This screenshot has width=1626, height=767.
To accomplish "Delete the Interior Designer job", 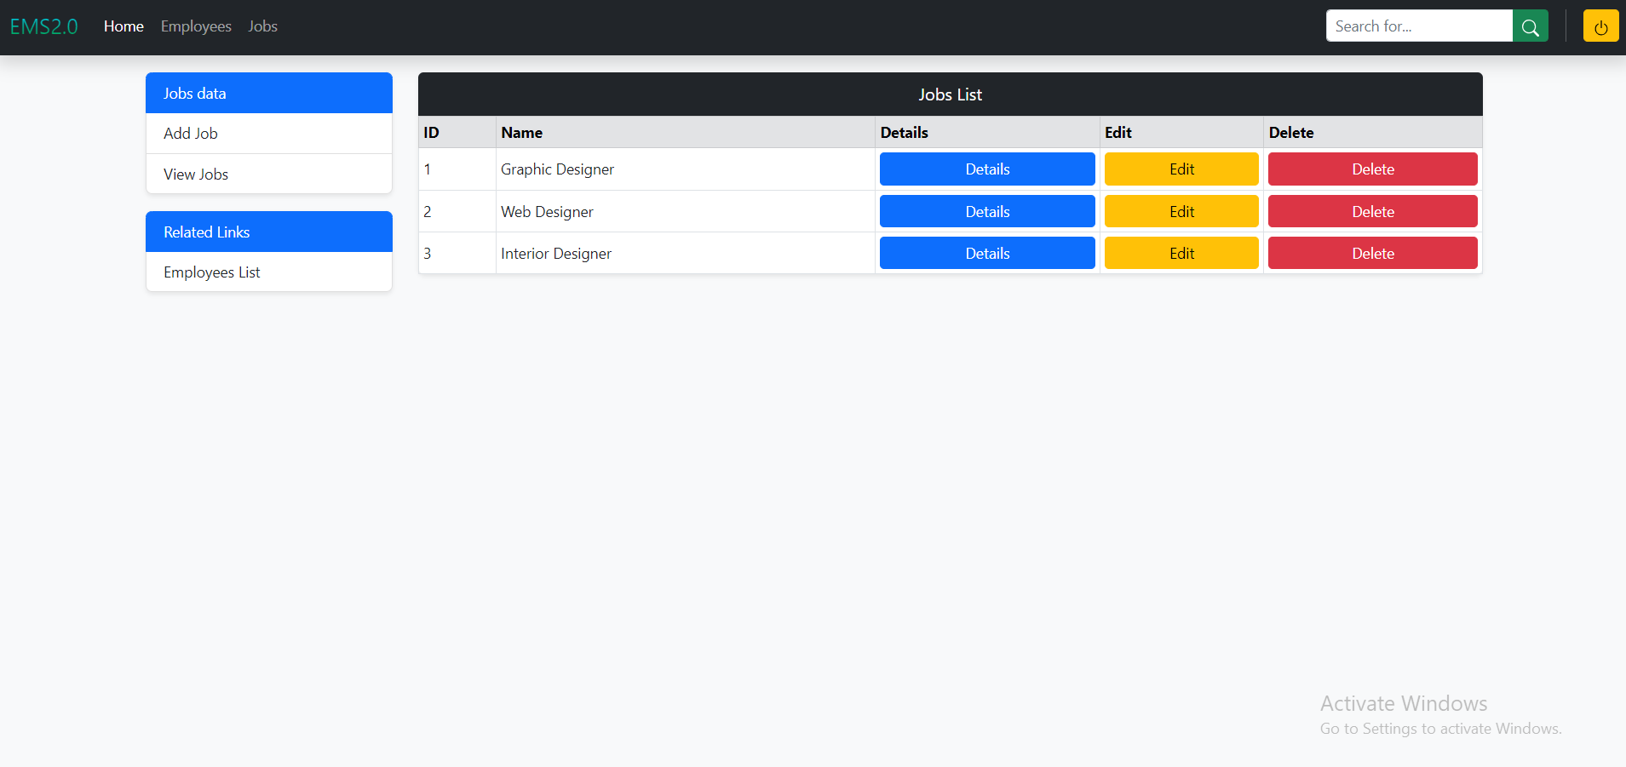I will pyautogui.click(x=1372, y=254).
